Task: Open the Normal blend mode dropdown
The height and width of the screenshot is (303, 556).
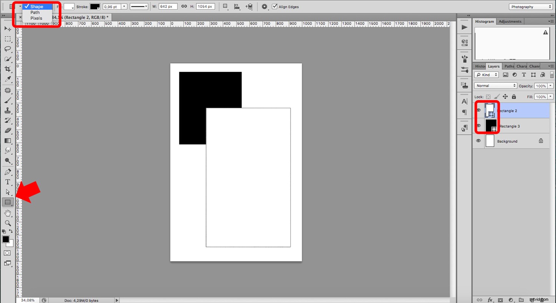Action: point(495,85)
